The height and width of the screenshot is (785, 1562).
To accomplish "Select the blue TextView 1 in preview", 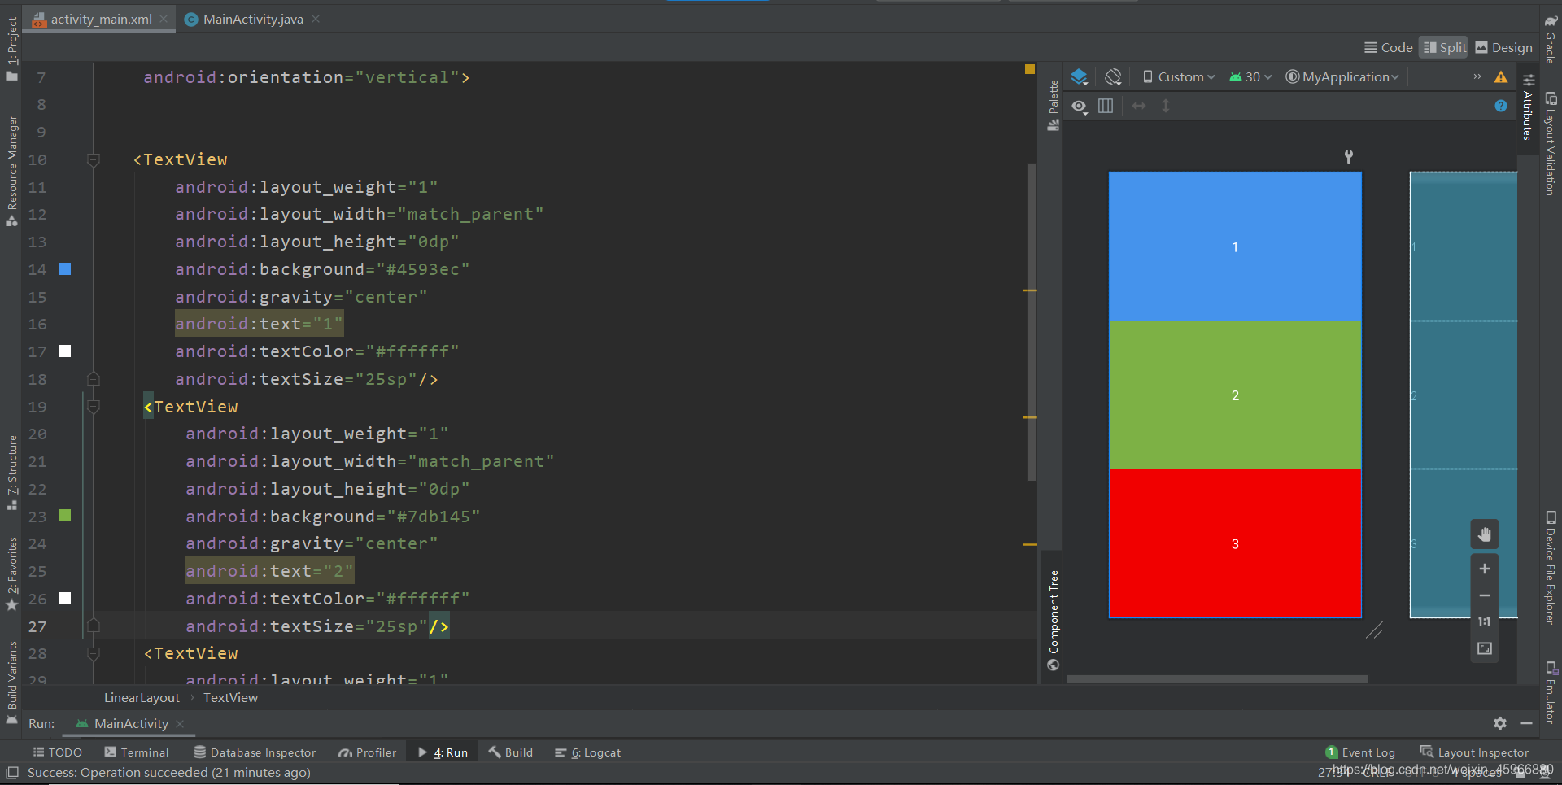I will [x=1235, y=246].
